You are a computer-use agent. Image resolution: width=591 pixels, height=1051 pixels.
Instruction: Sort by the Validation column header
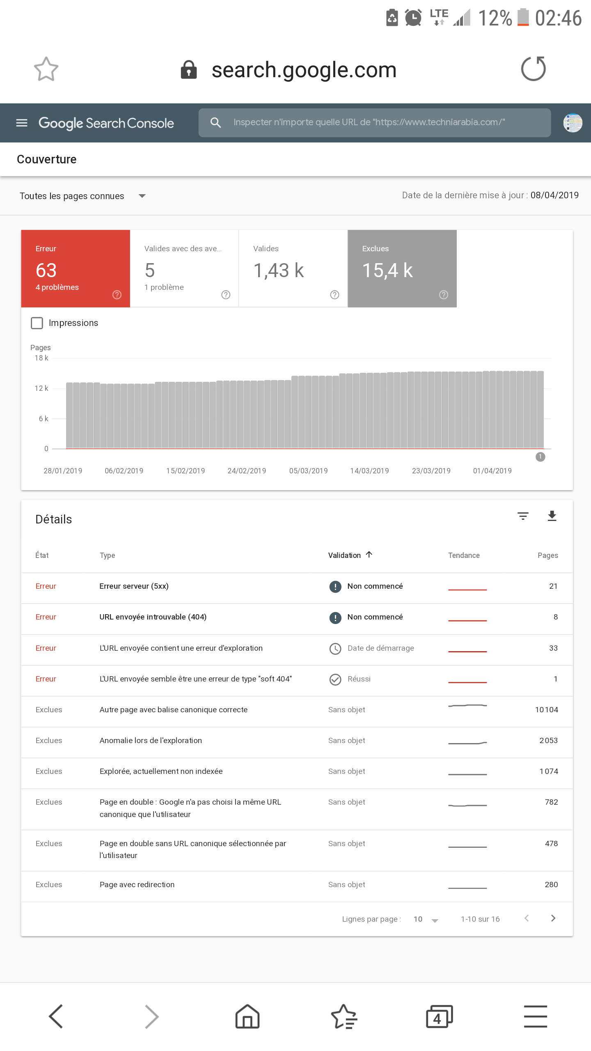point(350,555)
